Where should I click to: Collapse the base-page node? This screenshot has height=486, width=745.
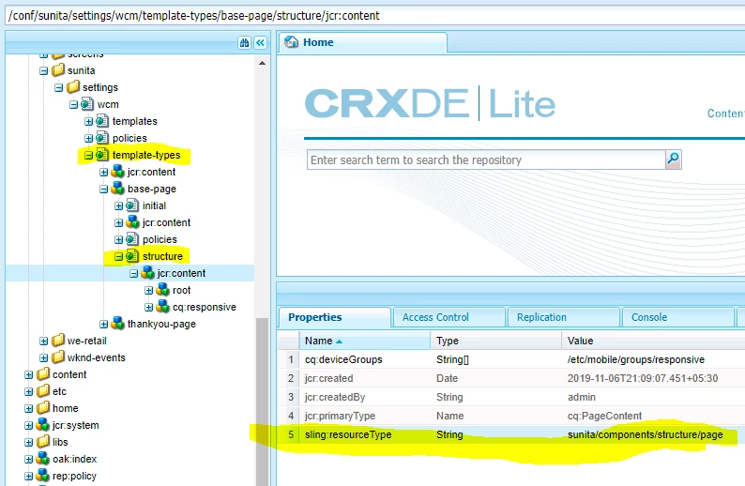pyautogui.click(x=103, y=190)
